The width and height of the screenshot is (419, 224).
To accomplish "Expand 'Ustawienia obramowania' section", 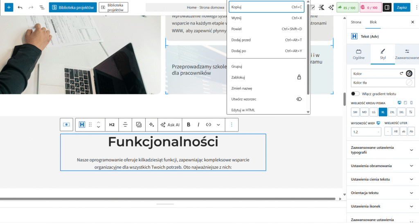I will pos(411,166).
